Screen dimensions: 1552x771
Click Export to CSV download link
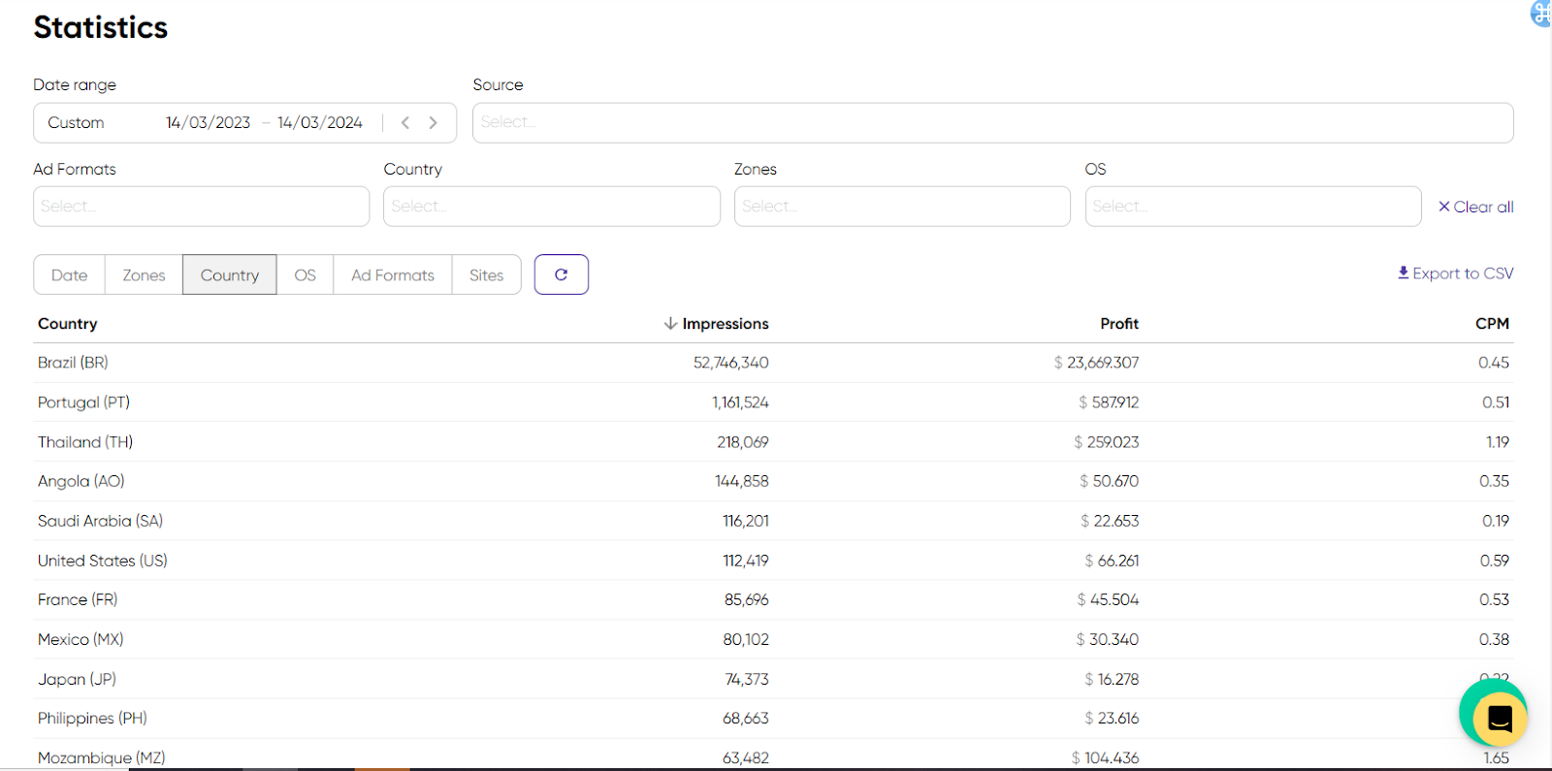tap(1455, 273)
